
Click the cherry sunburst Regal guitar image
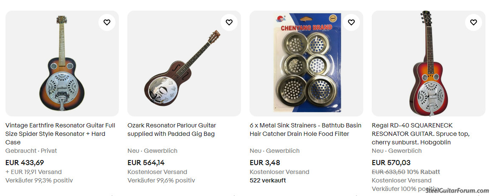tap(429, 63)
